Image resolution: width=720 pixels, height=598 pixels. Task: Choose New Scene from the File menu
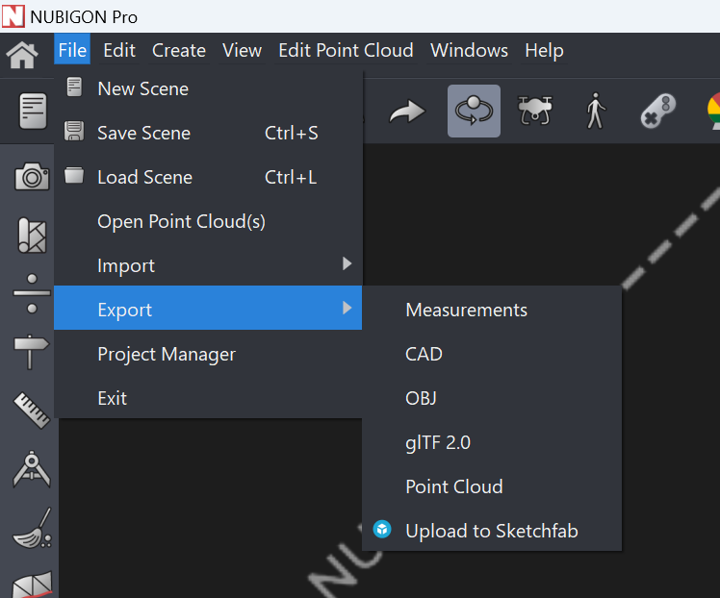(x=208, y=88)
